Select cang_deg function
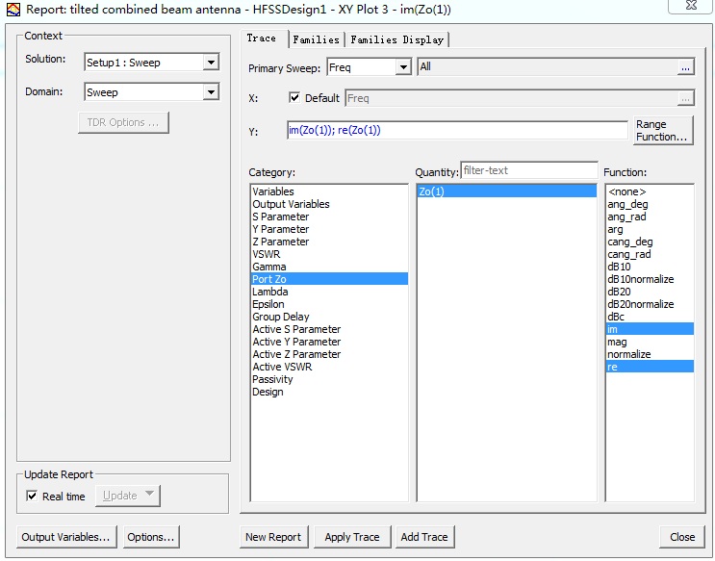This screenshot has height=561, width=715. (650, 242)
